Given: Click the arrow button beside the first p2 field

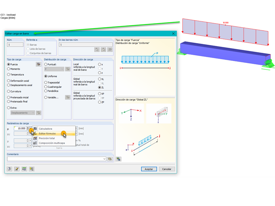Looking at the screenshot, I should coord(30,133).
